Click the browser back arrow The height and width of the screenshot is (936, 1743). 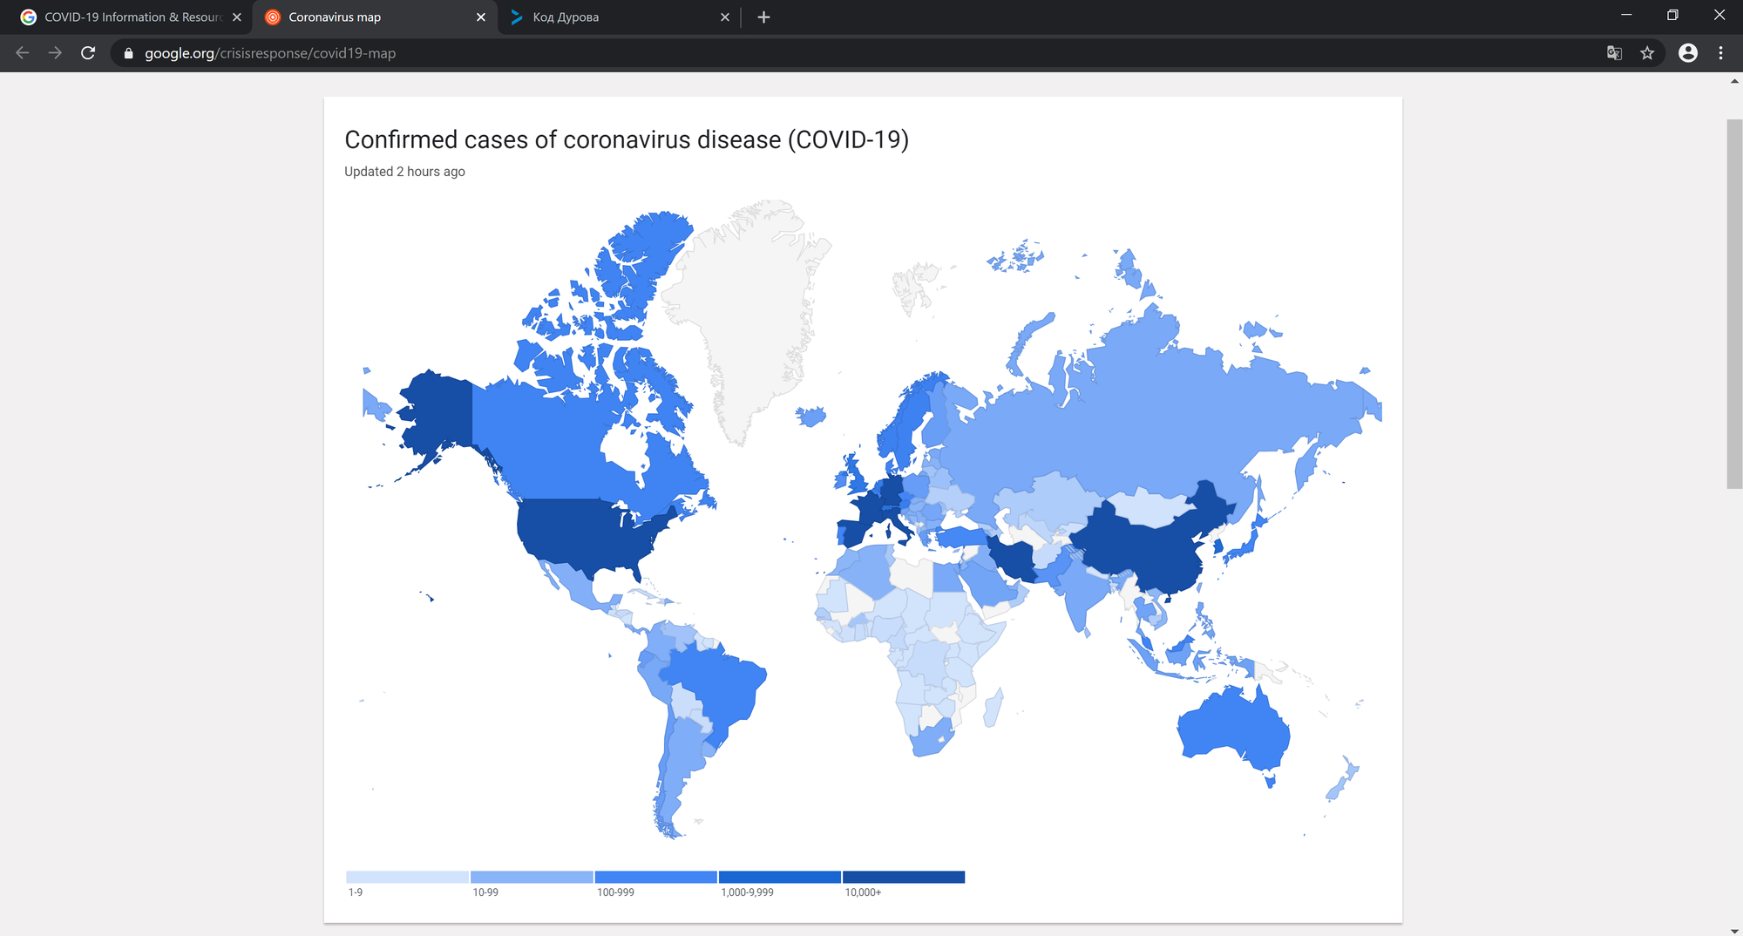23,53
